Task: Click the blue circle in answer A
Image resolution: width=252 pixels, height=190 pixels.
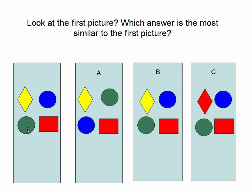Action: tap(86, 125)
